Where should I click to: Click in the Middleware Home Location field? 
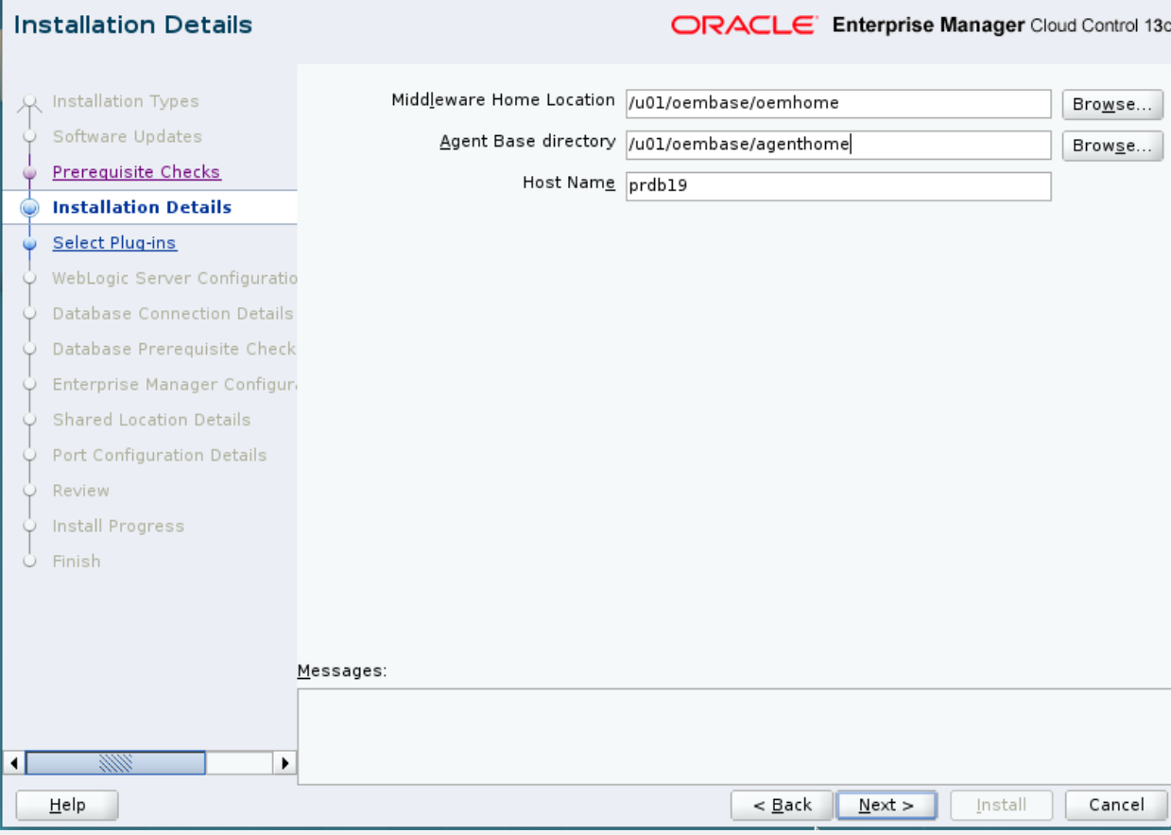[838, 103]
